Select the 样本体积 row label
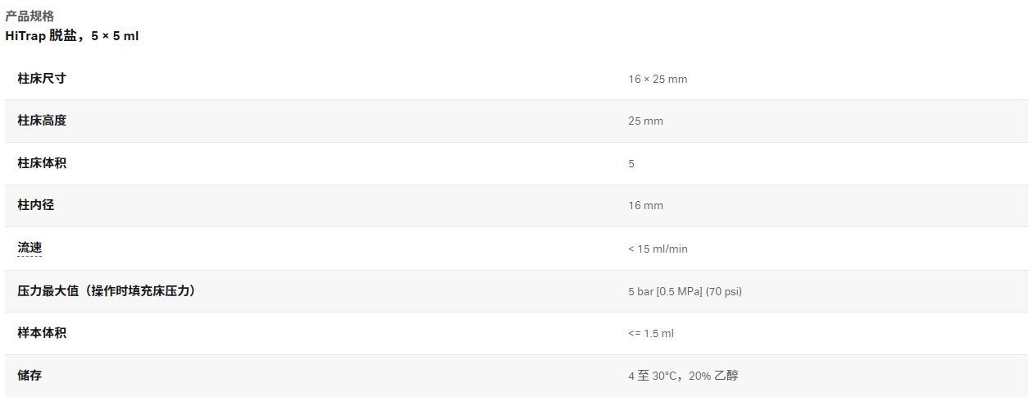This screenshot has width=1029, height=397. tap(42, 333)
